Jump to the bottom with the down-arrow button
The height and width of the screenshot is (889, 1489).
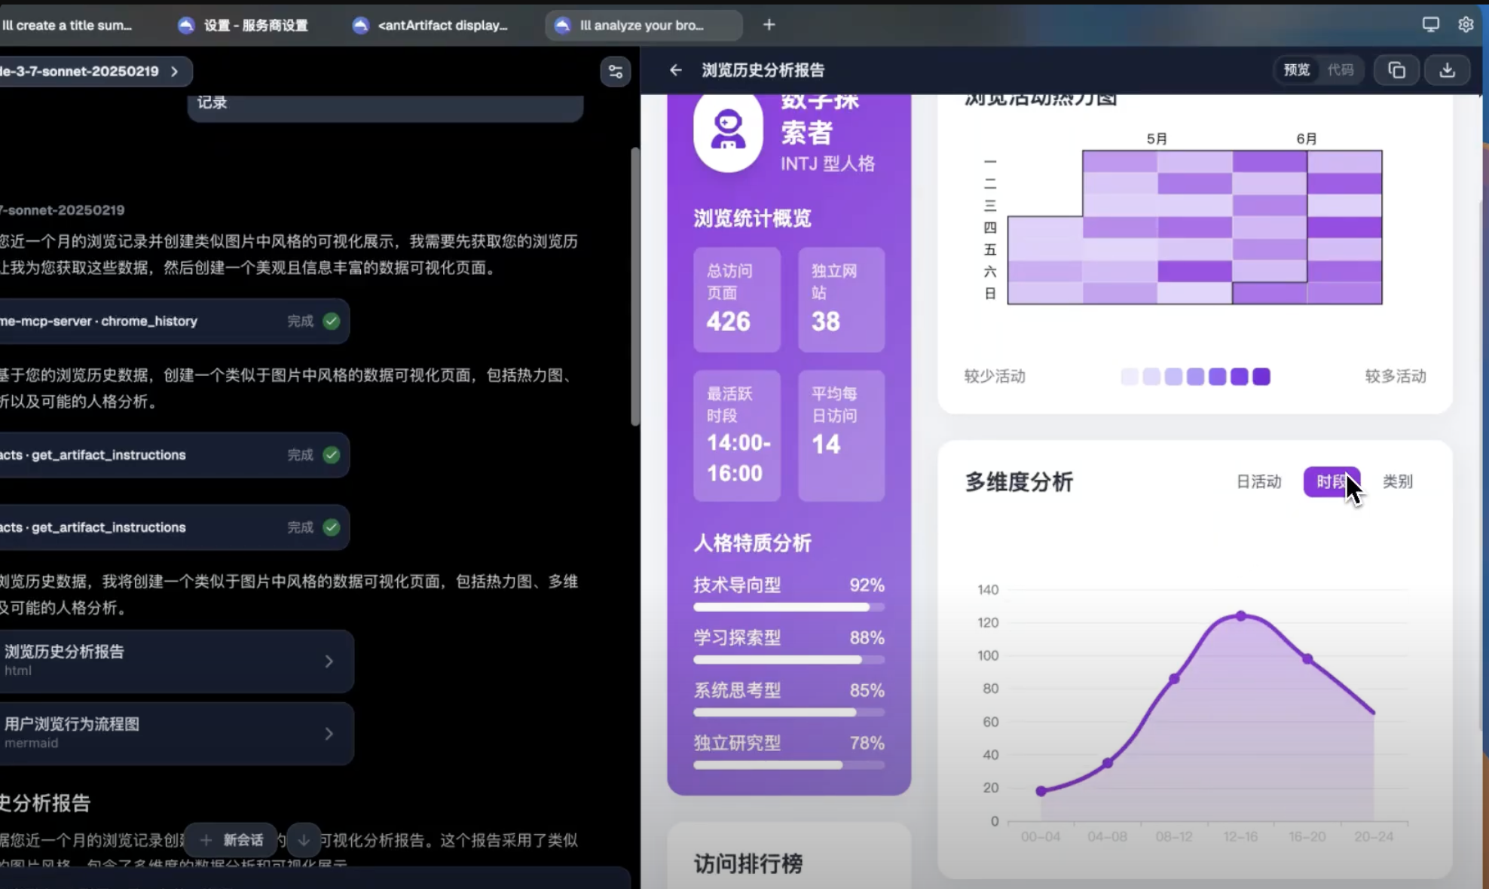pyautogui.click(x=304, y=840)
